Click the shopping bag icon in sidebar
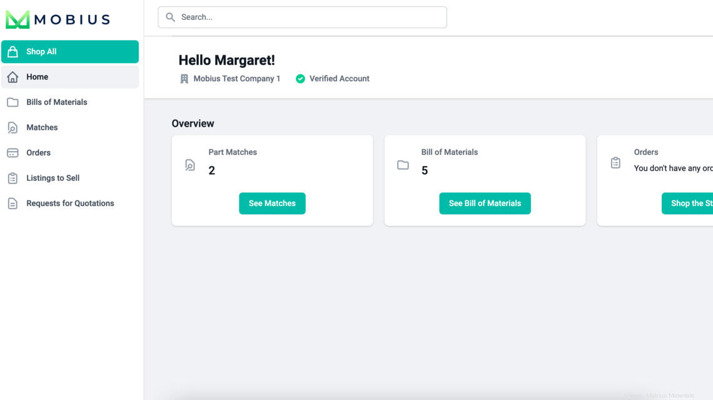Viewport: 713px width, 400px height. 13,52
